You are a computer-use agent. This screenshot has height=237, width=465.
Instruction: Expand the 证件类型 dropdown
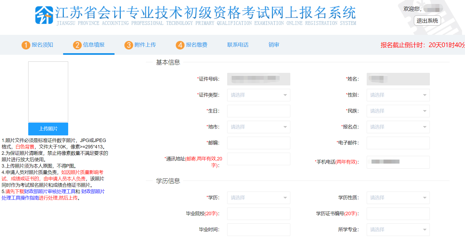pyautogui.click(x=258, y=95)
